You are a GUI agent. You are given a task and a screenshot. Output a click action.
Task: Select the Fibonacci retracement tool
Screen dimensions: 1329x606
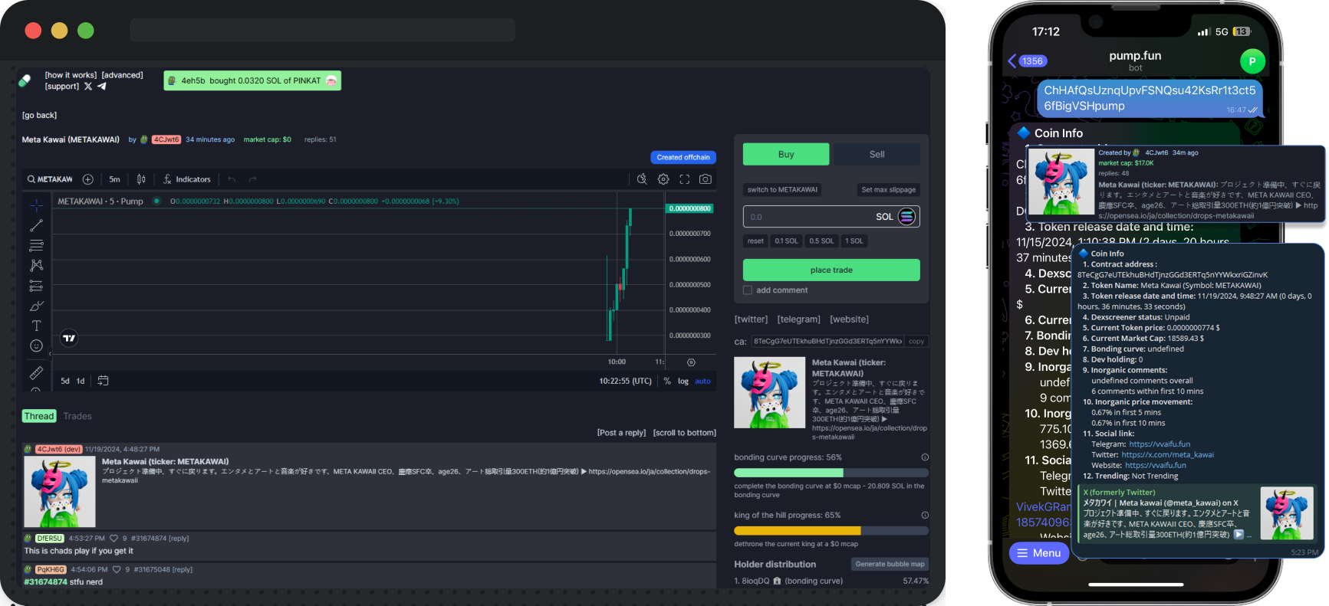click(x=36, y=245)
